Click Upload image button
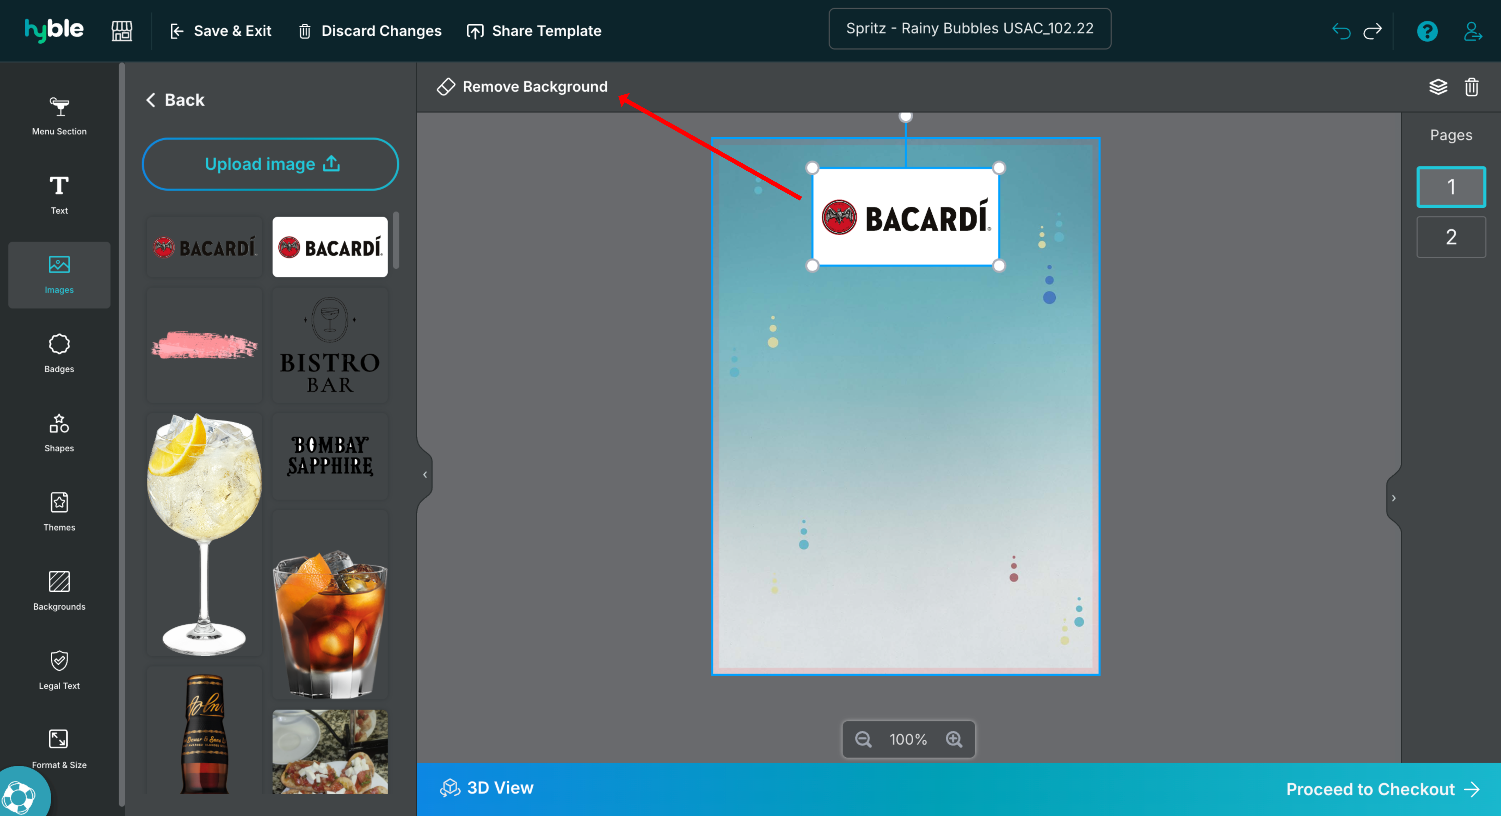1501x816 pixels. click(x=270, y=164)
